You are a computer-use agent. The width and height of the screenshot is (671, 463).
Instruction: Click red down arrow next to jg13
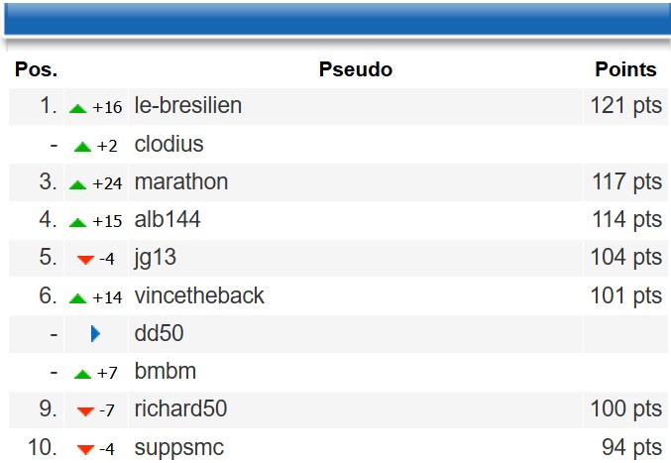point(85,260)
